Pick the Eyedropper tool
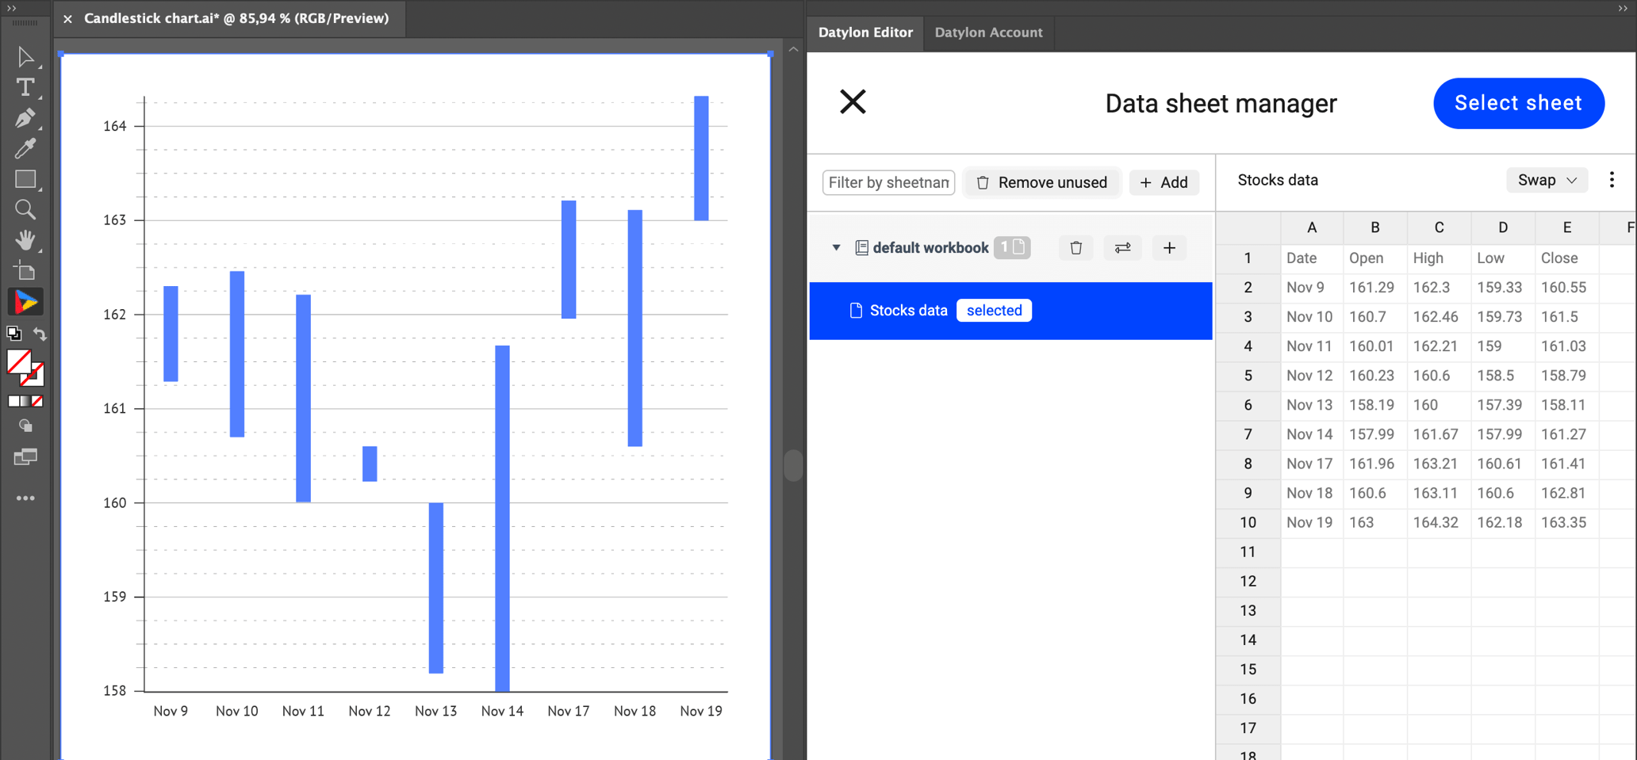Viewport: 1637px width, 760px height. pyautogui.click(x=25, y=148)
